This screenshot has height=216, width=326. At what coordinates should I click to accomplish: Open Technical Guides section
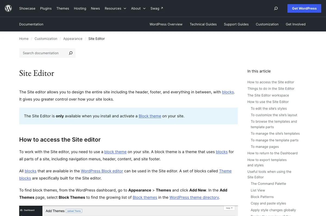(x=203, y=24)
